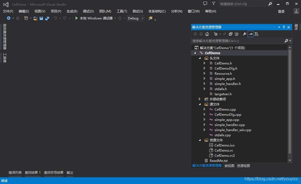Open the 帮助(H) menu
This screenshot has width=301, height=184.
(211, 11)
